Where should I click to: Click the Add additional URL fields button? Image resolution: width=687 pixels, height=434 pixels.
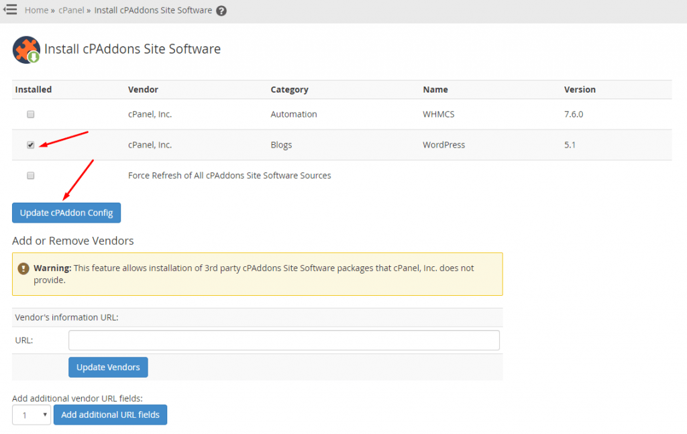coord(110,415)
